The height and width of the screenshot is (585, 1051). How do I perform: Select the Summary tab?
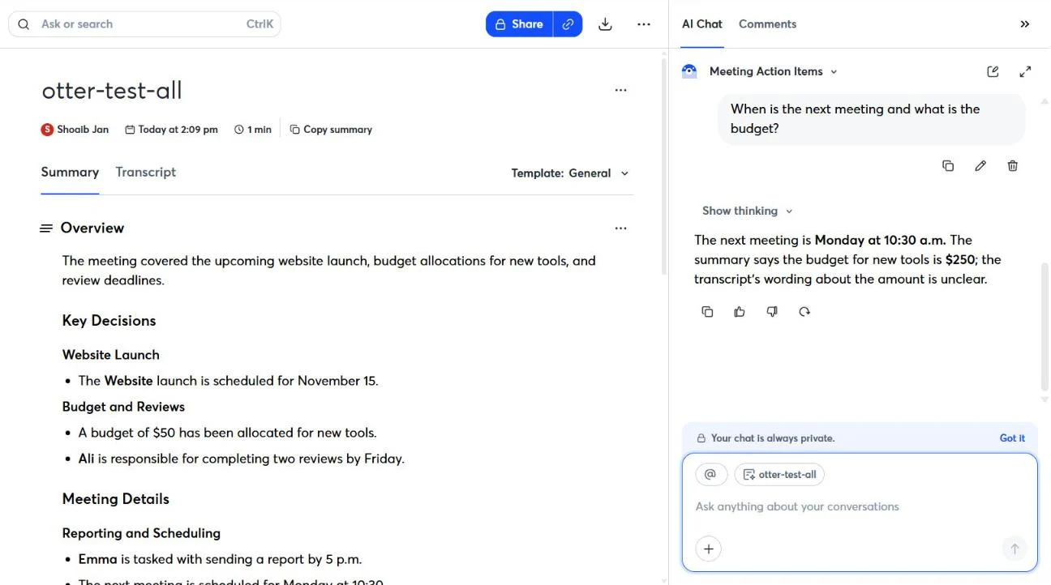click(70, 172)
